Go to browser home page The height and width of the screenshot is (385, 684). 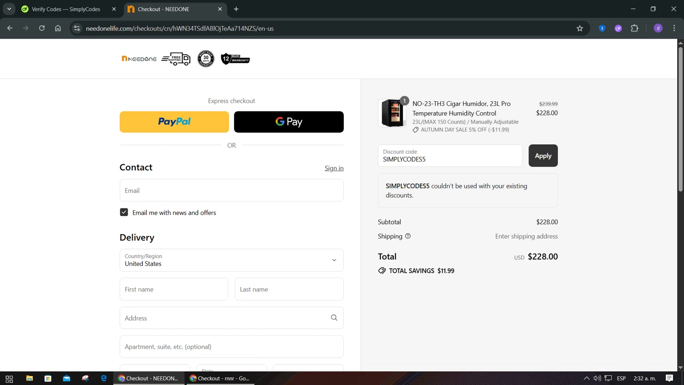pos(58,28)
